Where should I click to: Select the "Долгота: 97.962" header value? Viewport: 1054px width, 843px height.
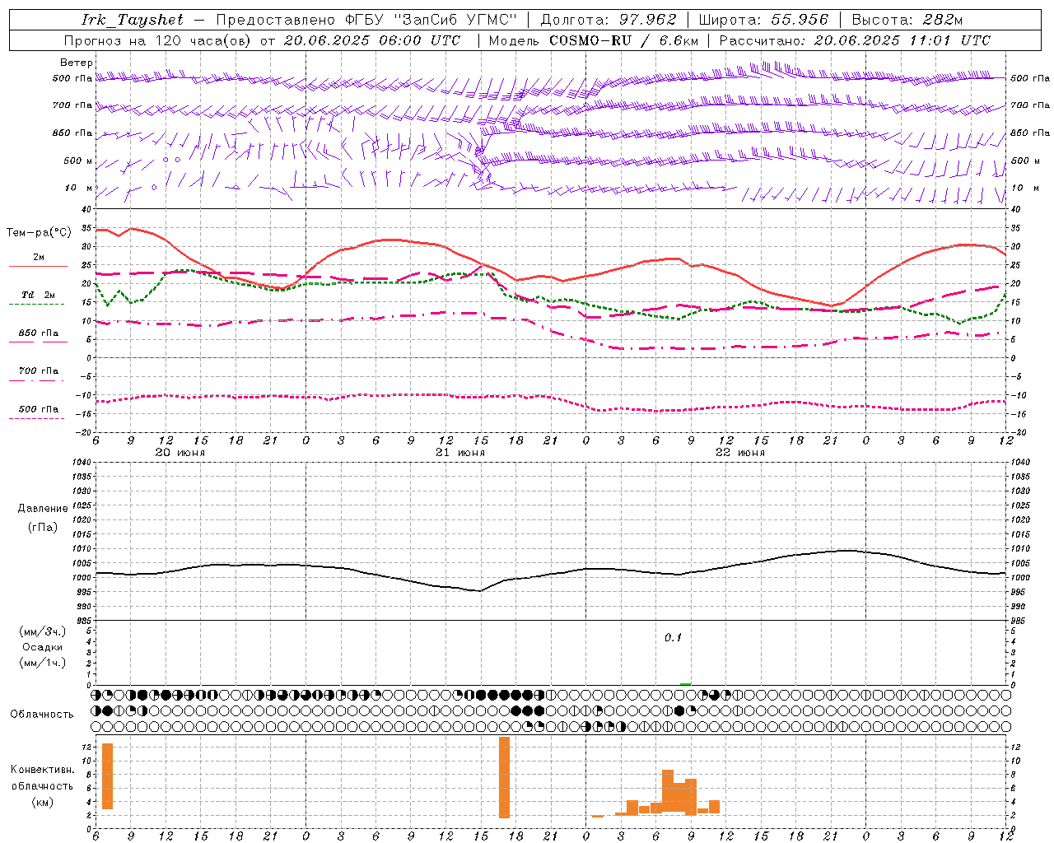[x=609, y=20]
